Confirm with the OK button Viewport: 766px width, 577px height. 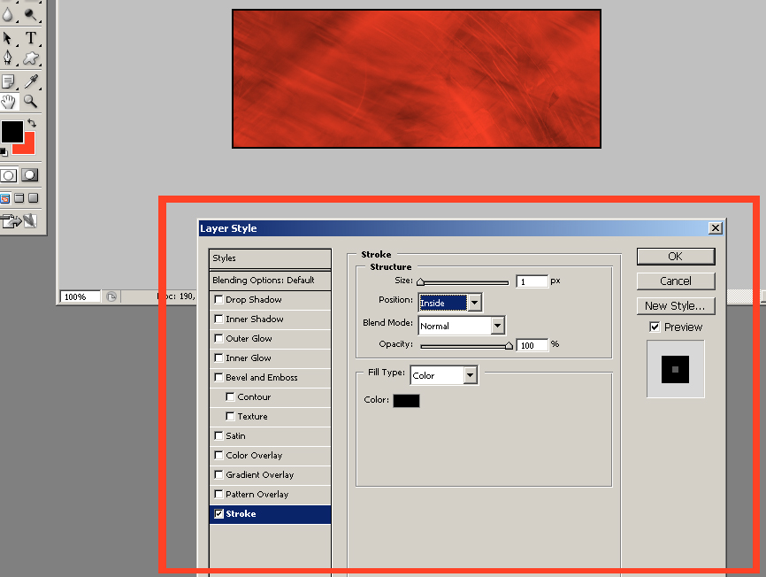pyautogui.click(x=676, y=257)
